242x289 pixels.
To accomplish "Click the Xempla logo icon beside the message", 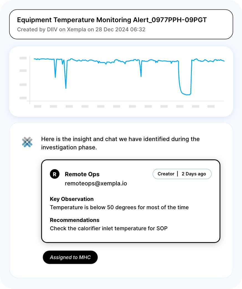I will point(27,142).
